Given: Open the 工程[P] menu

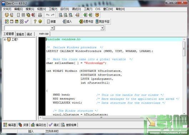Looking at the screenshot, I should 53,9.
